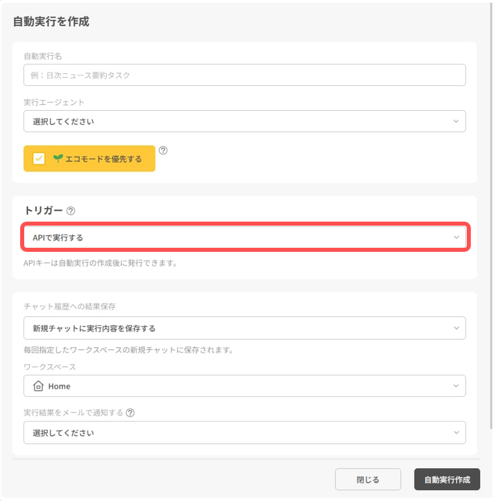Click the ワークスペース field label
495x501 pixels.
pyautogui.click(x=50, y=367)
